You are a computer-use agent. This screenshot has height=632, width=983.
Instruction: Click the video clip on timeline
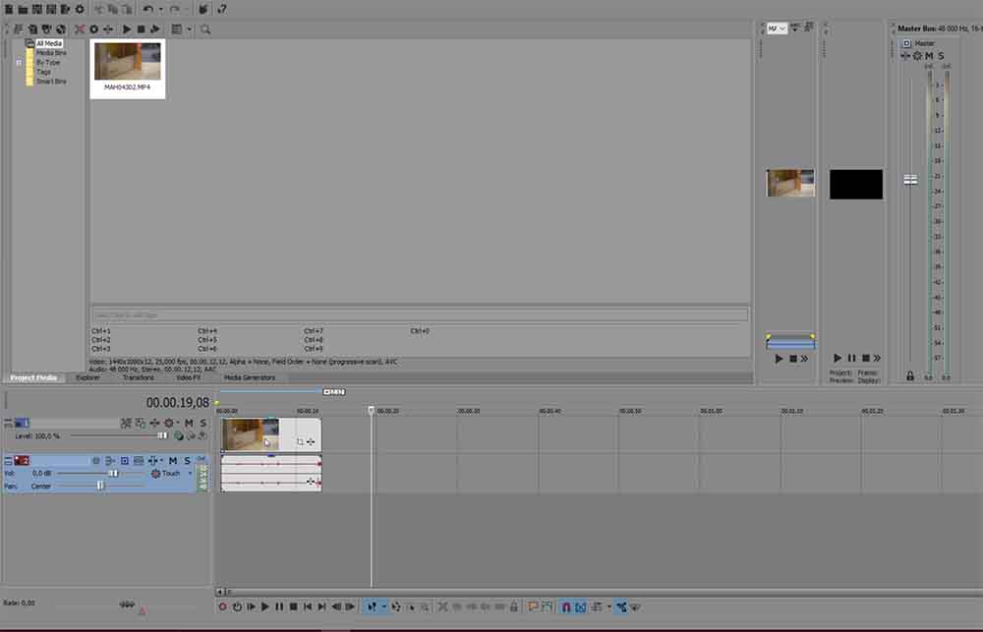271,434
